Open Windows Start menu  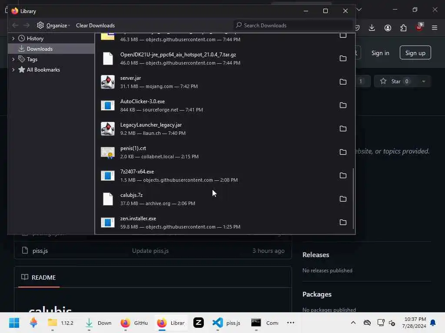pos(14,323)
